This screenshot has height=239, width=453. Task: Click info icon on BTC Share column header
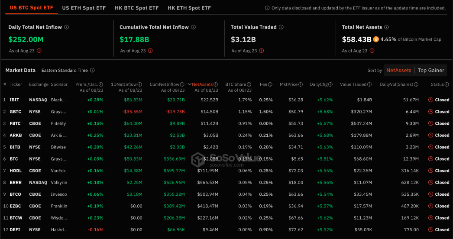click(x=249, y=84)
